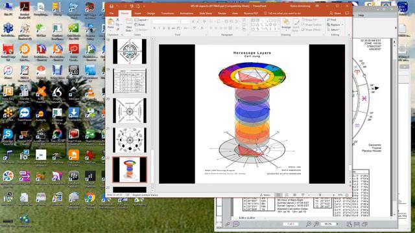
Task: Open the File tab
Action: point(112,13)
